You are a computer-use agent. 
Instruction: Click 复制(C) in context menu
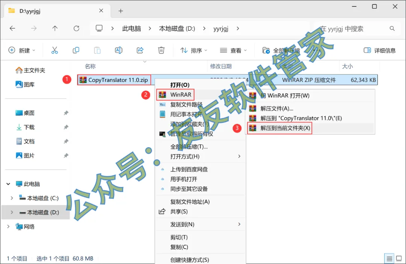point(201,247)
